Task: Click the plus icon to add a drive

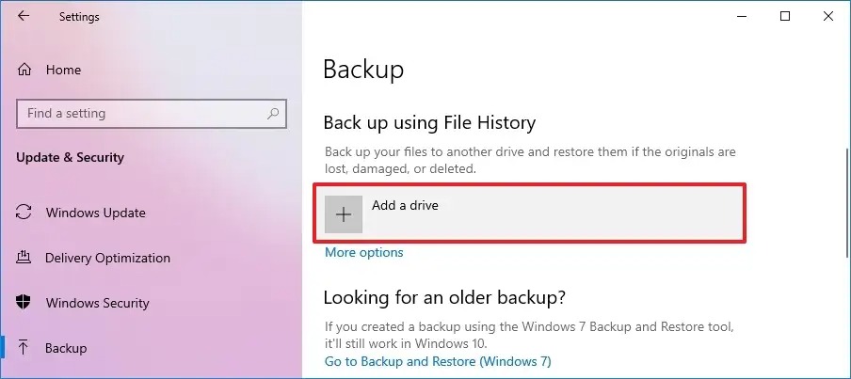Action: [x=344, y=214]
